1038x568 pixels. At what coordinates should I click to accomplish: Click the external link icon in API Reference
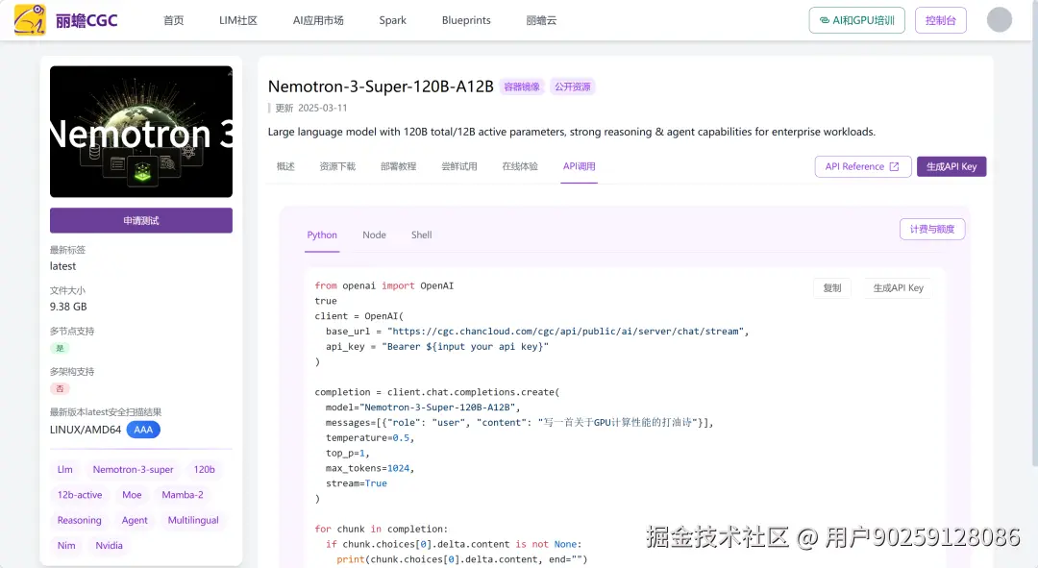[895, 167]
